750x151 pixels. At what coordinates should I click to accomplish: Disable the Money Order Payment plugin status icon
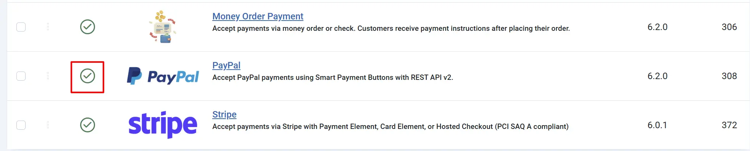(x=87, y=27)
